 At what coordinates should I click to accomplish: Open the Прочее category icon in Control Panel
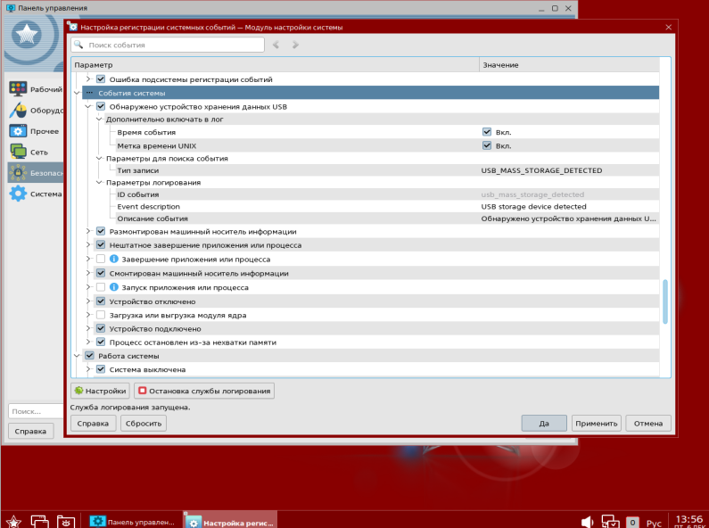[x=18, y=131]
